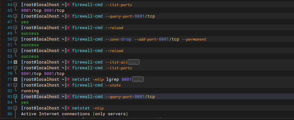294x120 pixels.
Task: Click the '-ntlp' flag on line 85
Action: (x=98, y=108)
